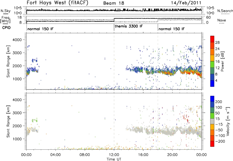The width and height of the screenshot is (233, 161).
Task: Click the '28' tick on Power scale
Action: (217, 42)
